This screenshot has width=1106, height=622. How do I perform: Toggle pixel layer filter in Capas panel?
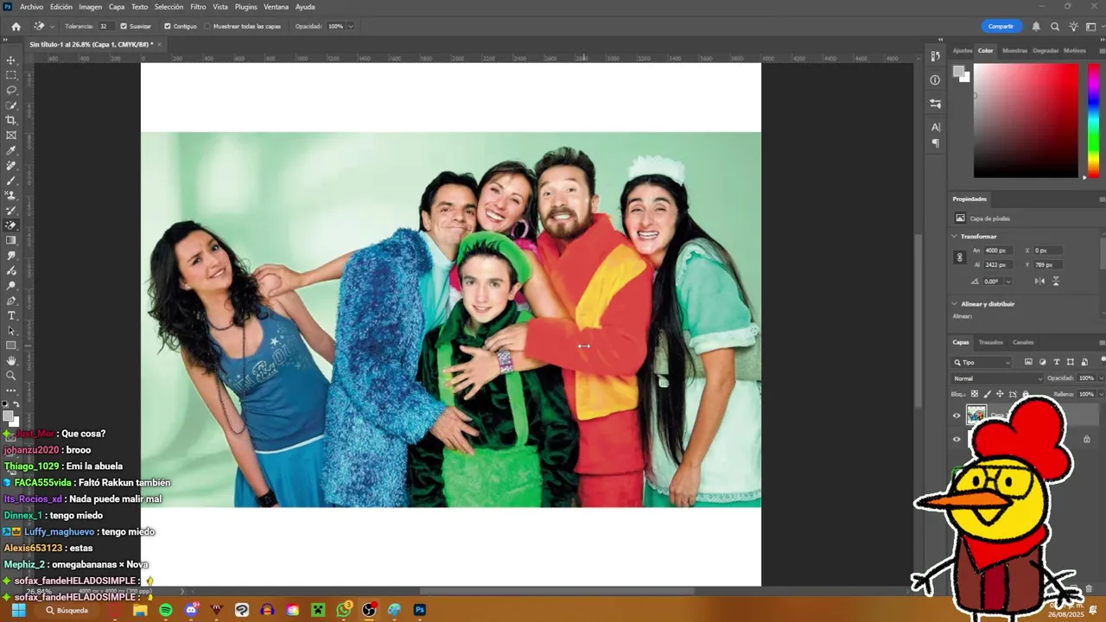[1028, 362]
